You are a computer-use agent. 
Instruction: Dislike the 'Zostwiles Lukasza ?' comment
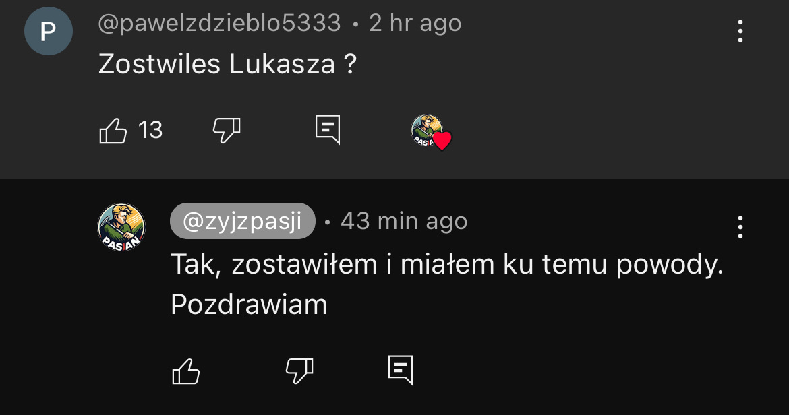227,130
